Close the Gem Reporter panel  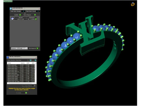pos(39,9)
